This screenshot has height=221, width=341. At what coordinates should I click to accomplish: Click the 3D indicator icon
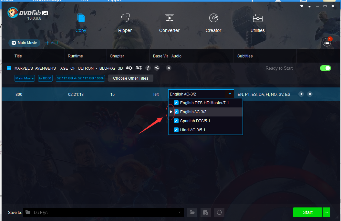pos(139,68)
